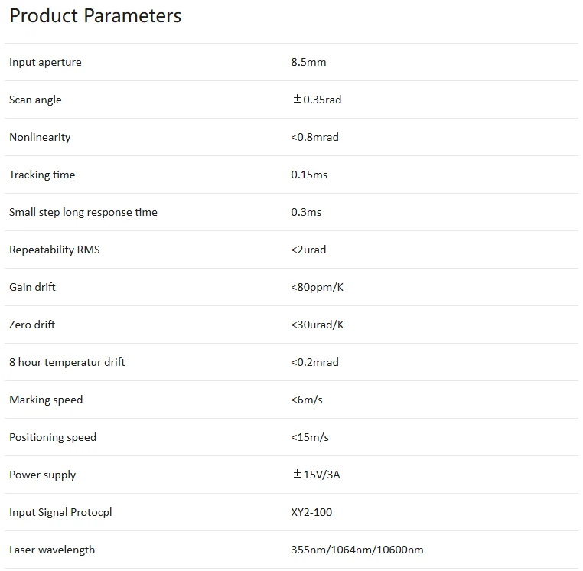Click the Positioning speed label
583x571 pixels.
coord(53,437)
